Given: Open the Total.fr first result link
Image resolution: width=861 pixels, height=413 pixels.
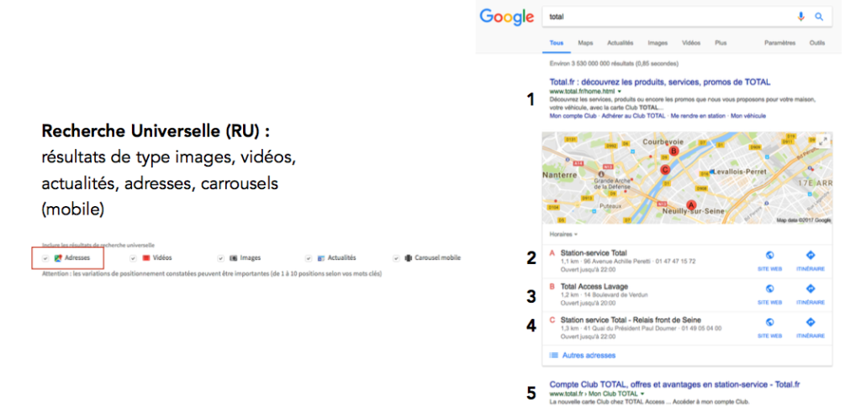Looking at the screenshot, I should 659,82.
